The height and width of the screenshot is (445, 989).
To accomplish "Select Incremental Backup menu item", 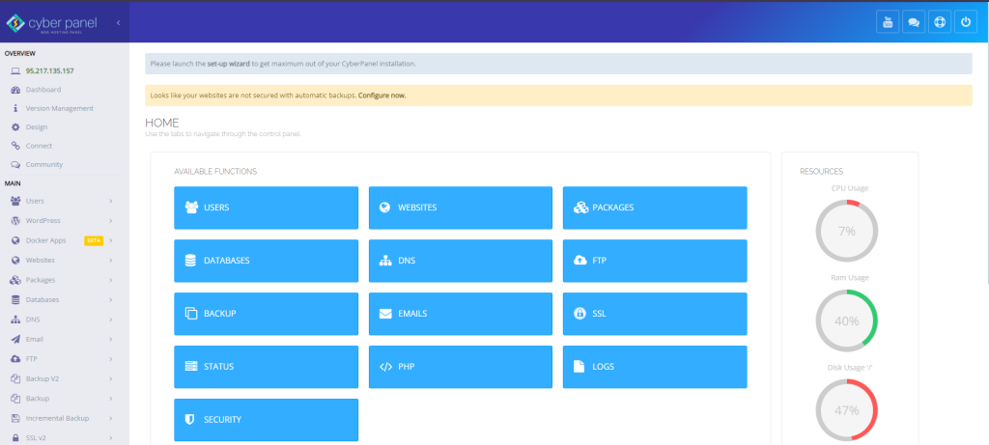I will pos(57,418).
